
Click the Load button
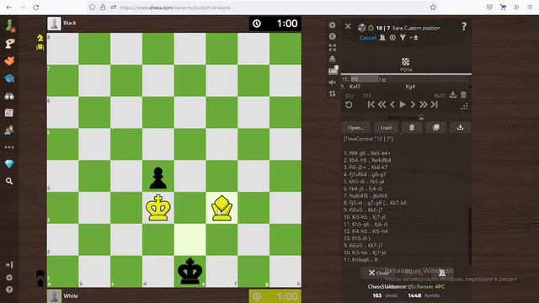pyautogui.click(x=386, y=128)
